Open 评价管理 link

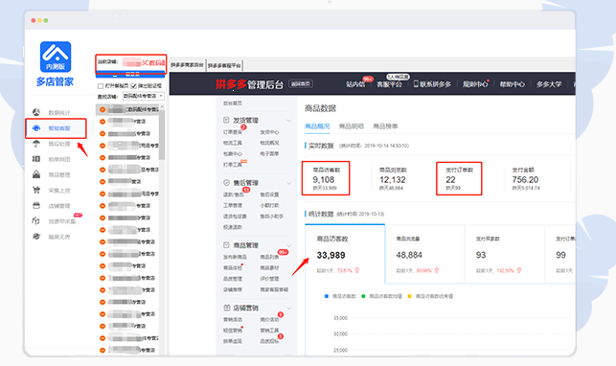click(269, 279)
